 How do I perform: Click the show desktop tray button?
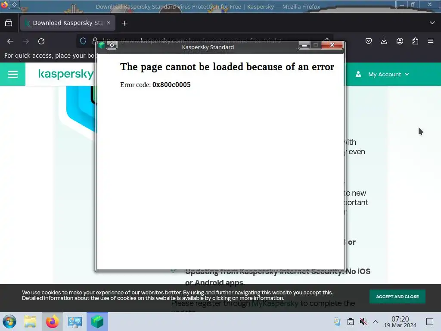pos(430,322)
